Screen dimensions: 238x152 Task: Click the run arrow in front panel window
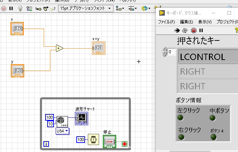[x=177, y=31]
